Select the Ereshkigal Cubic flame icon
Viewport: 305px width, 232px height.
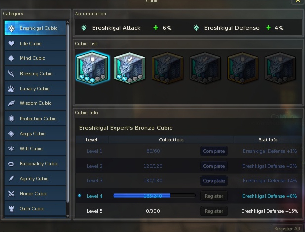coord(11,28)
